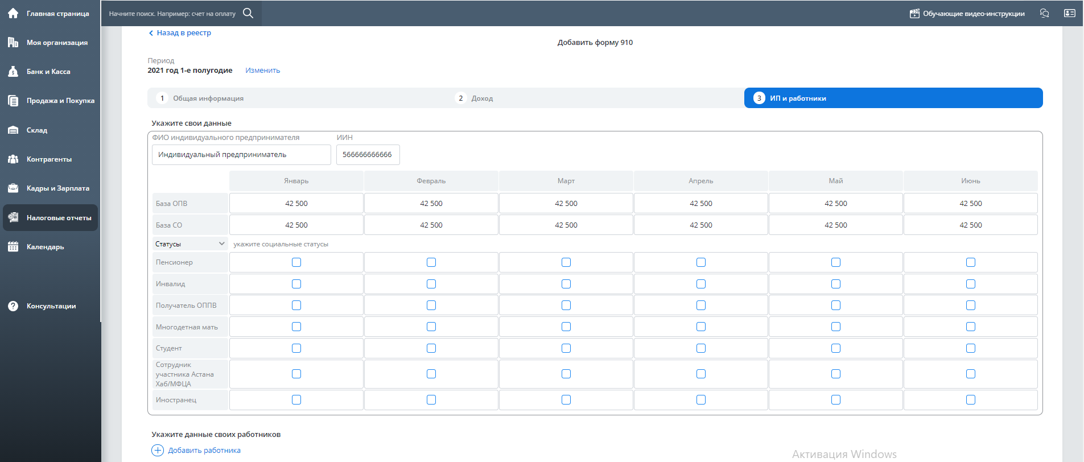Go to step 1 Общая информация
The height and width of the screenshot is (462, 1084).
pos(208,98)
